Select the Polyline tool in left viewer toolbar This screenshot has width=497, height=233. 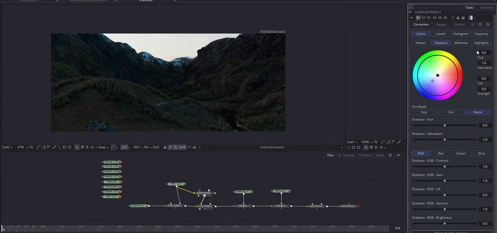tap(38, 147)
